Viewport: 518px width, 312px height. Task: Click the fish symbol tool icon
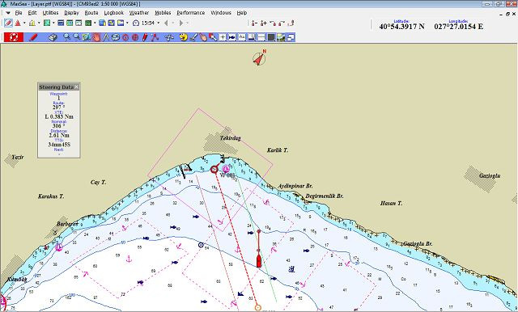(x=232, y=37)
